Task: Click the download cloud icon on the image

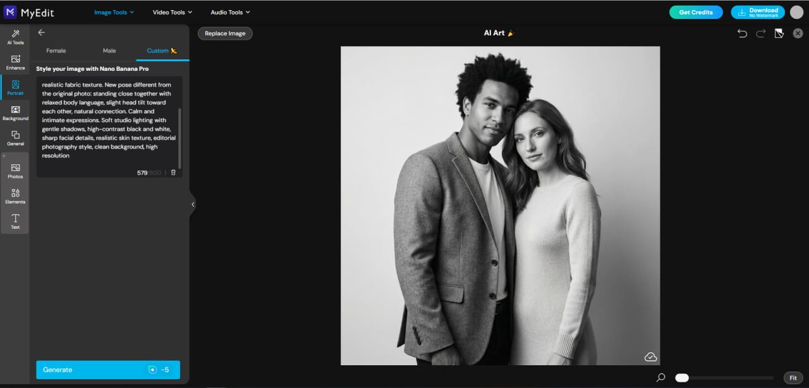Action: tap(650, 356)
